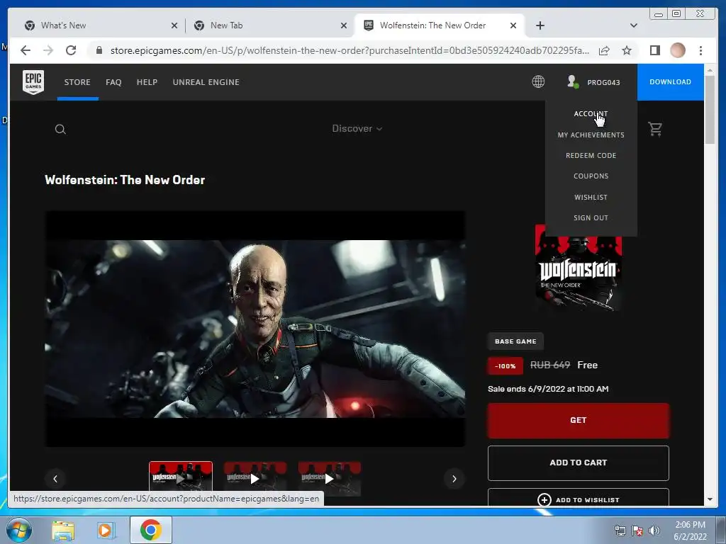The height and width of the screenshot is (544, 726).
Task: Click the Epic Games logo
Action: (33, 82)
